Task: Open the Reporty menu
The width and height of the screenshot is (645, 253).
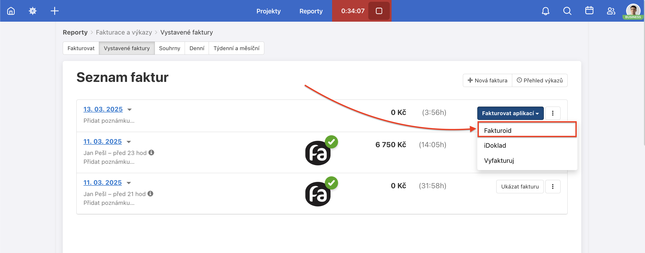Action: pos(311,11)
